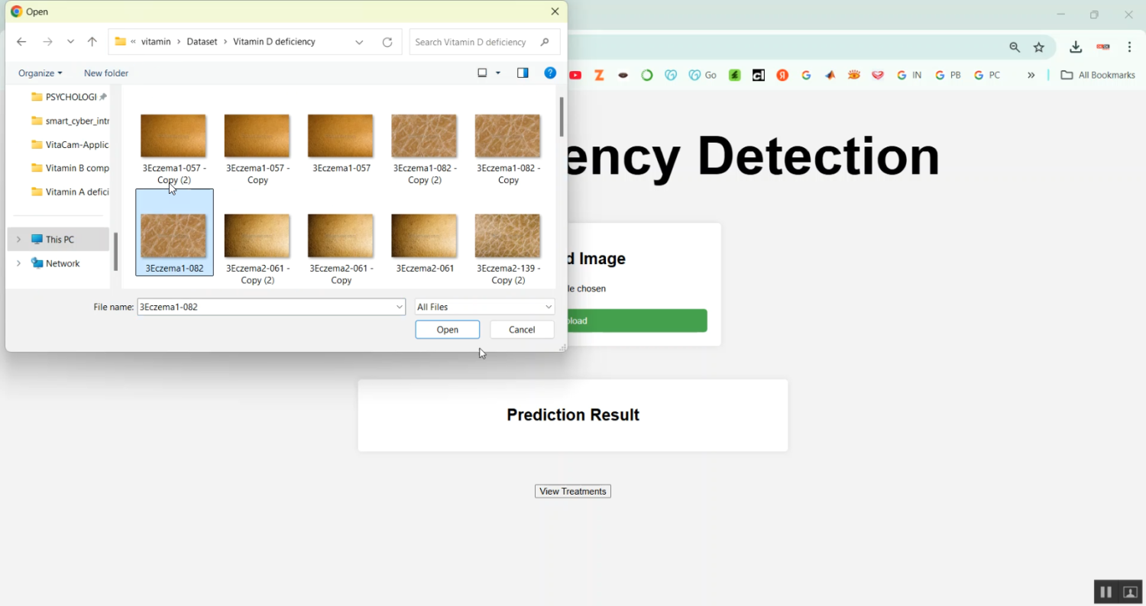Open the Organize menu
1146x606 pixels.
[x=40, y=73]
